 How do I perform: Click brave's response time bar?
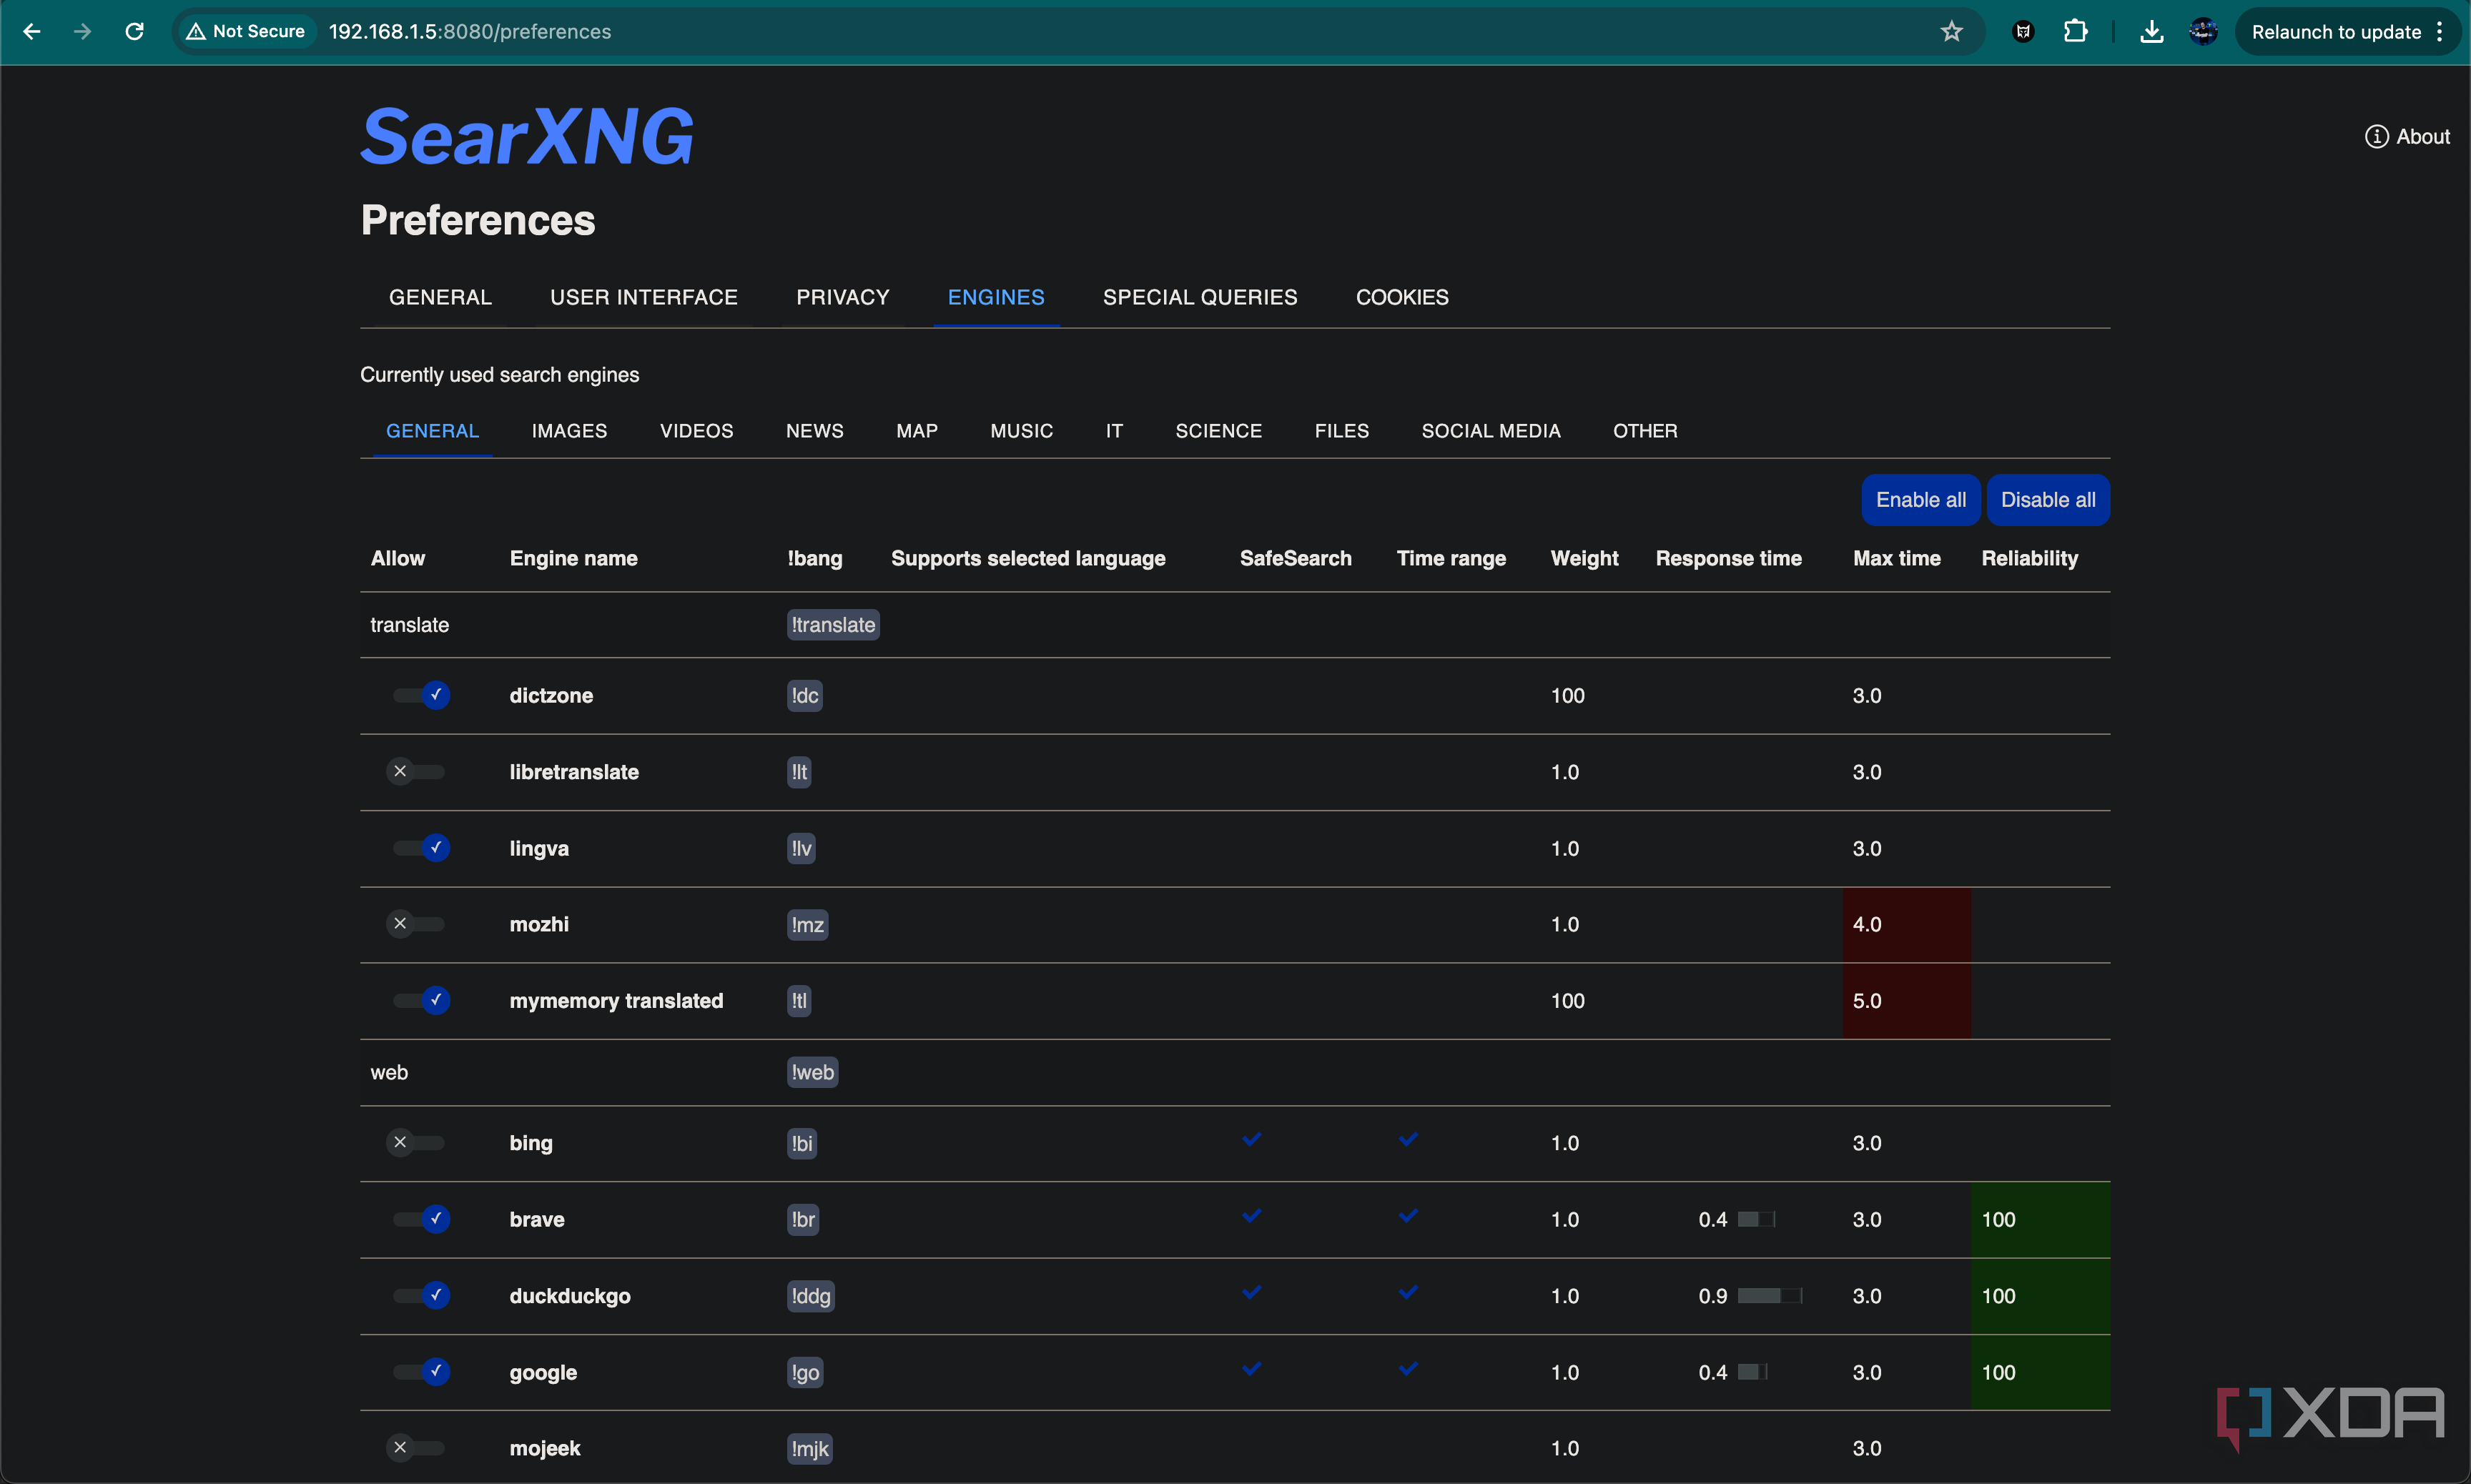pyautogui.click(x=1756, y=1219)
